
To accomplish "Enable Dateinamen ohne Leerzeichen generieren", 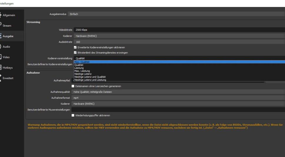I will pyautogui.click(x=73, y=86).
